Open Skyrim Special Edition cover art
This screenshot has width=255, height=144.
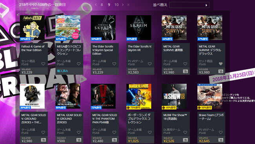point(103,28)
